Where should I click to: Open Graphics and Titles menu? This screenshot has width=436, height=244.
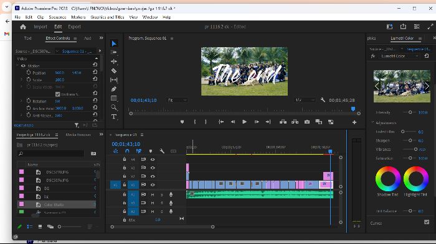click(107, 17)
